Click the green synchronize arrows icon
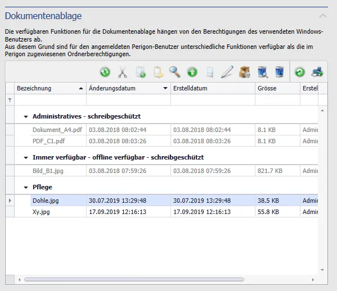The image size is (337, 291). tap(105, 72)
